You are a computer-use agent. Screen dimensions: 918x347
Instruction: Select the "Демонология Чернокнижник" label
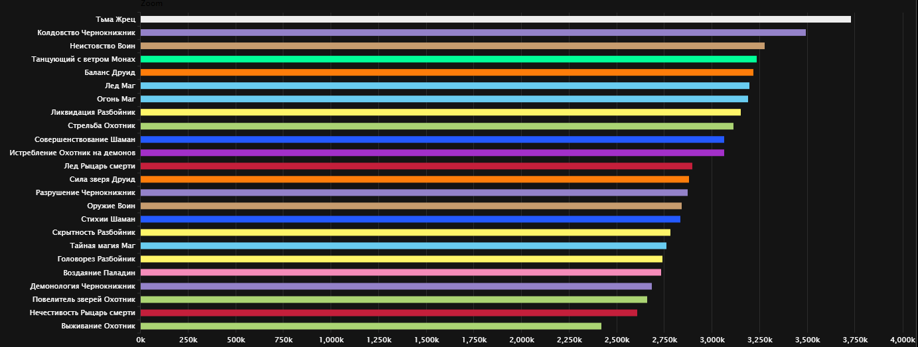[x=83, y=286]
